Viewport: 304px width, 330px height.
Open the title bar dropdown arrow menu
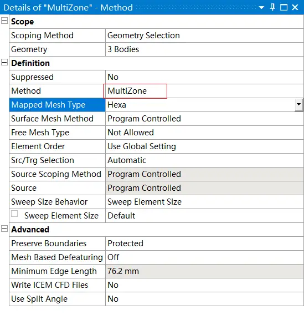[261, 8]
